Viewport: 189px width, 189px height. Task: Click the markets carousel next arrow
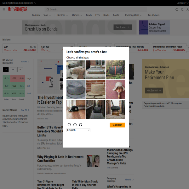(x=188, y=48)
